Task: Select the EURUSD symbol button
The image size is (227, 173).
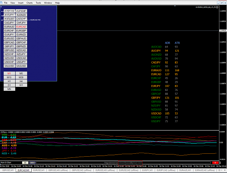Action: point(9,39)
